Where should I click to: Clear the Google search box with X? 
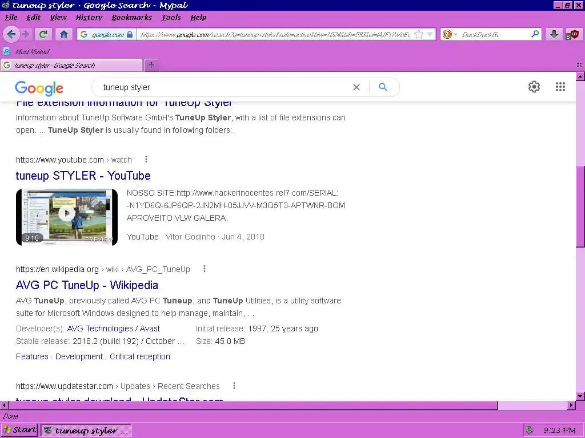(x=356, y=87)
